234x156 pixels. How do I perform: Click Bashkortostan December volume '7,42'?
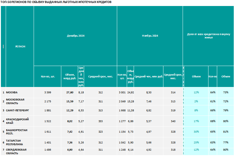70,132
